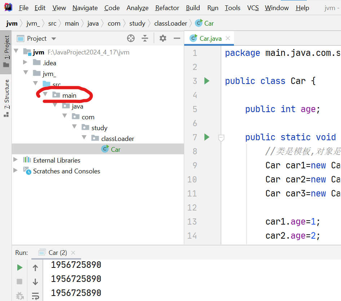Viewport: 341px width, 301px height.
Task: Click classLoader in breadcrumb navigation
Action: pyautogui.click(x=170, y=23)
